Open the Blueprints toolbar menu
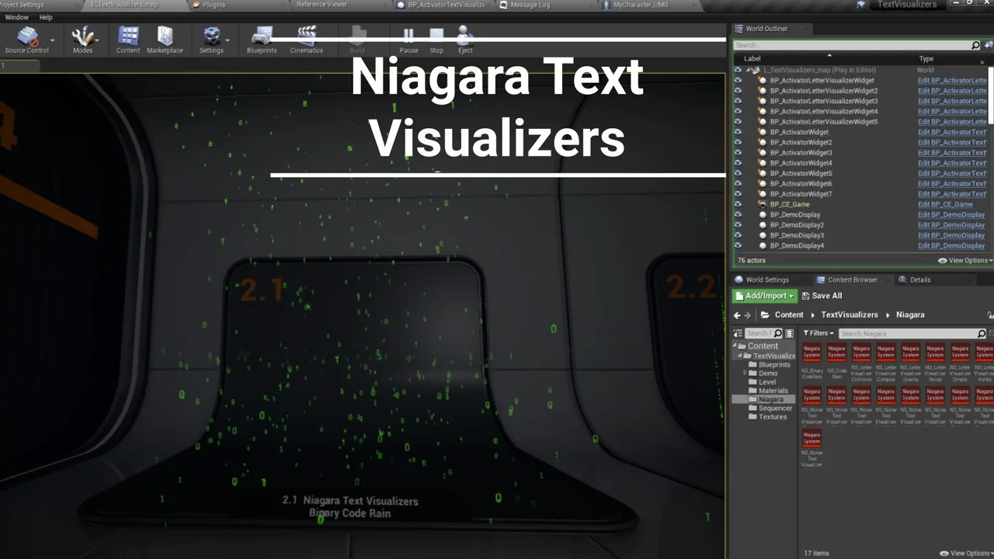Screen dimensions: 994x559 pos(262,39)
